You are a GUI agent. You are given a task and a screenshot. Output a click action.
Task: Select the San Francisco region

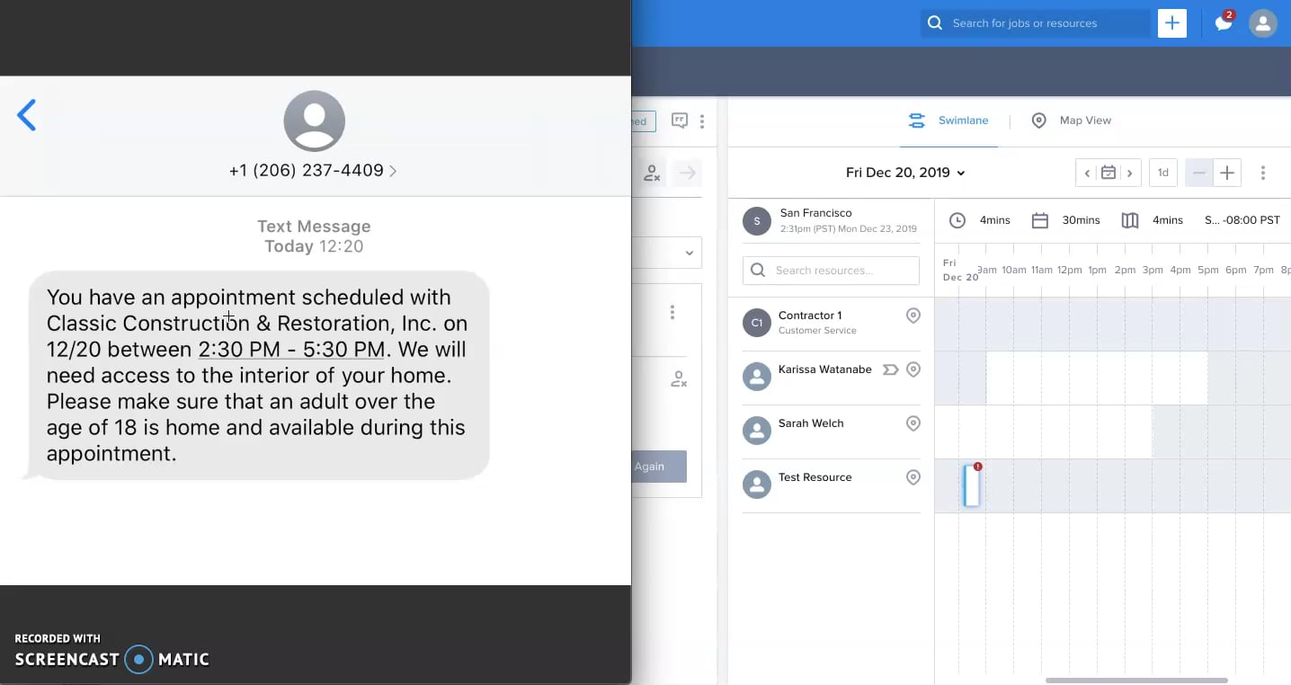[x=831, y=220]
